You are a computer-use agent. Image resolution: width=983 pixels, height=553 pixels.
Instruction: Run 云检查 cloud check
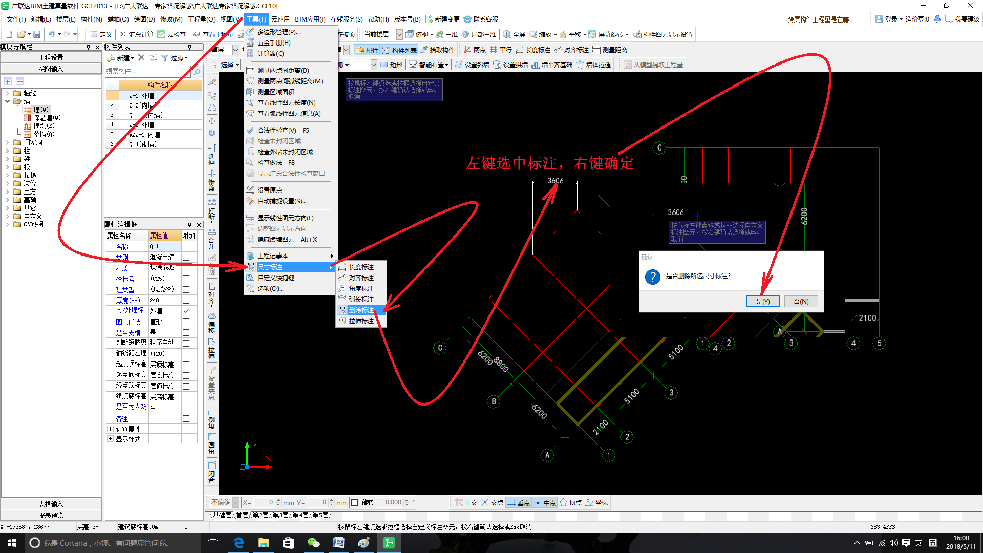(x=172, y=34)
